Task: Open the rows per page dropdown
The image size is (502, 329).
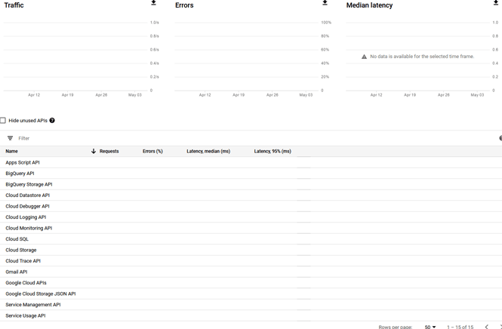Action: pyautogui.click(x=430, y=327)
